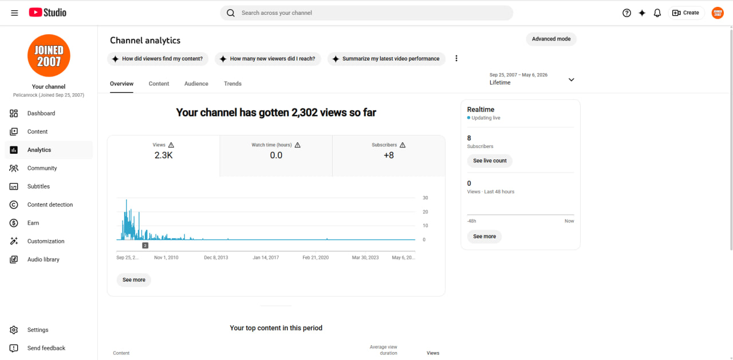Select the Watch time (hours) metric card
733x360 pixels.
coord(276,155)
